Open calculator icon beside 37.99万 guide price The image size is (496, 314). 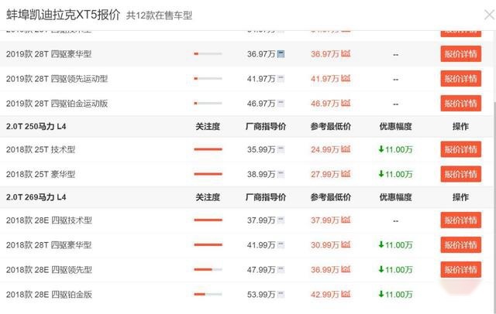pos(281,220)
